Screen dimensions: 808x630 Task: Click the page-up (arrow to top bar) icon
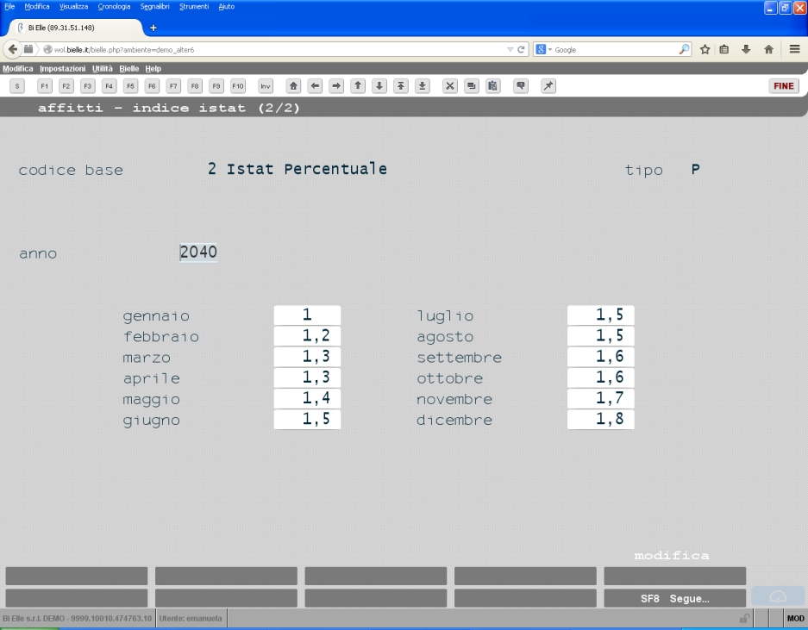(400, 86)
